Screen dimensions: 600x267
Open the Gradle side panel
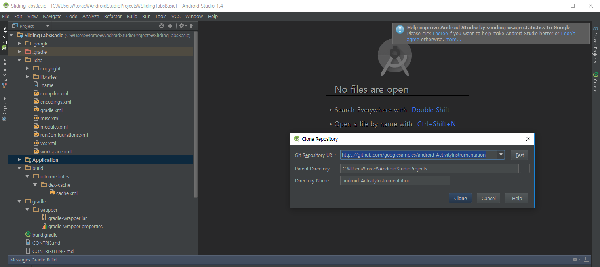595,82
